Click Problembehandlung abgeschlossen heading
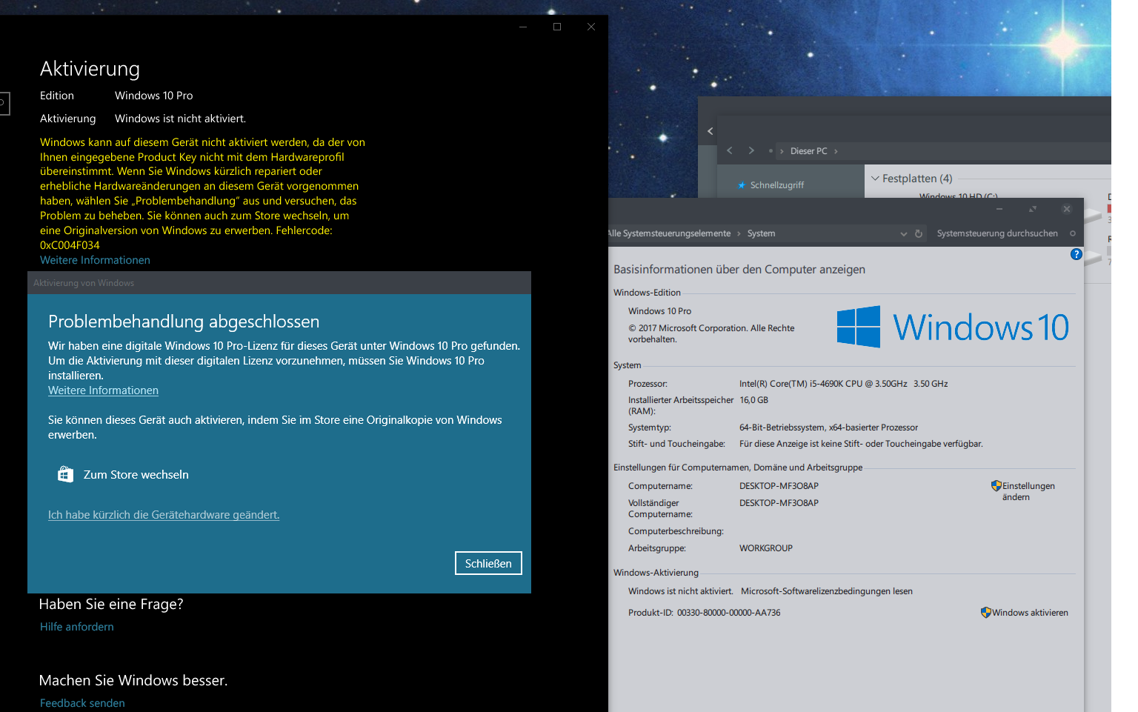 [x=184, y=322]
